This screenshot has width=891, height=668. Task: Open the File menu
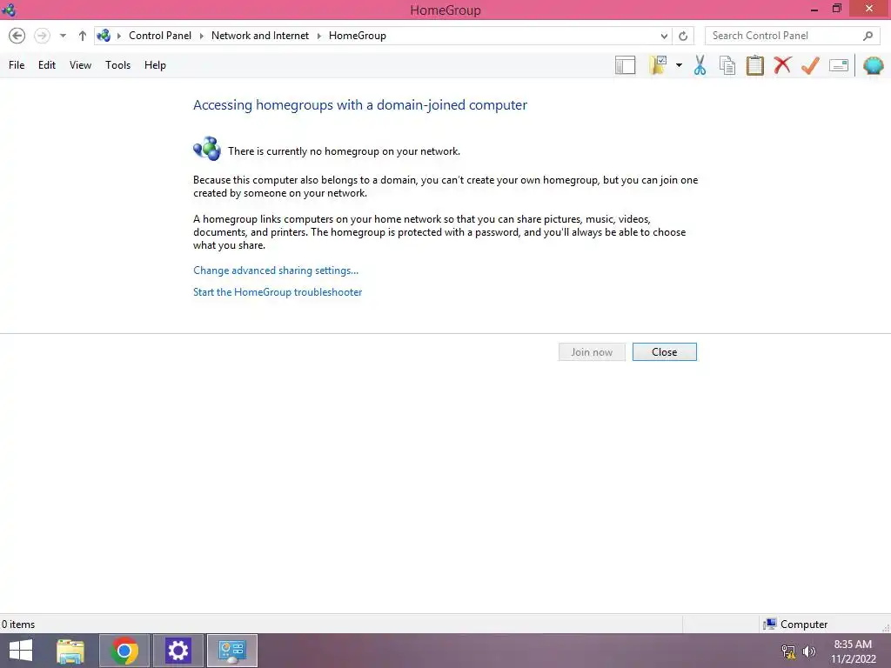click(x=17, y=65)
